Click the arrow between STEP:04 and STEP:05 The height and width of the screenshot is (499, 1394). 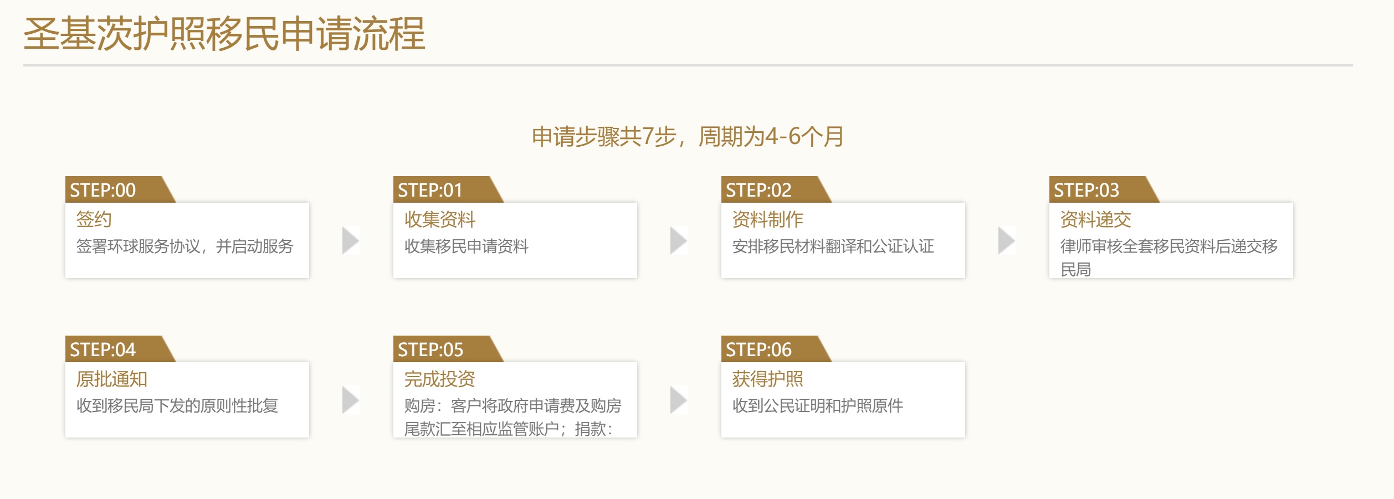[351, 400]
